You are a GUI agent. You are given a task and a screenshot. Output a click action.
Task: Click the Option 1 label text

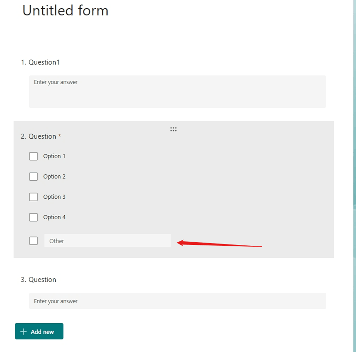(54, 156)
